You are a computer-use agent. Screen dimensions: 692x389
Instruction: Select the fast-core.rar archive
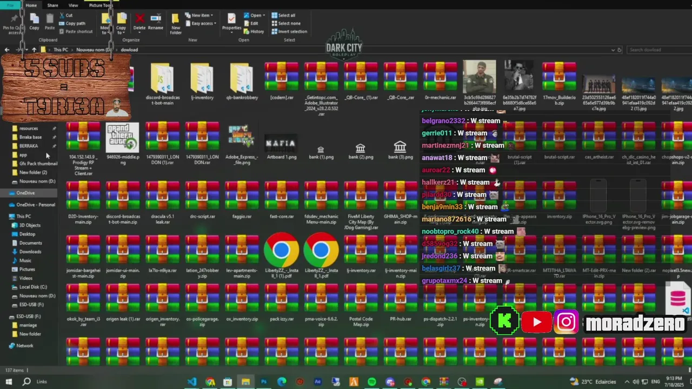coord(281,200)
